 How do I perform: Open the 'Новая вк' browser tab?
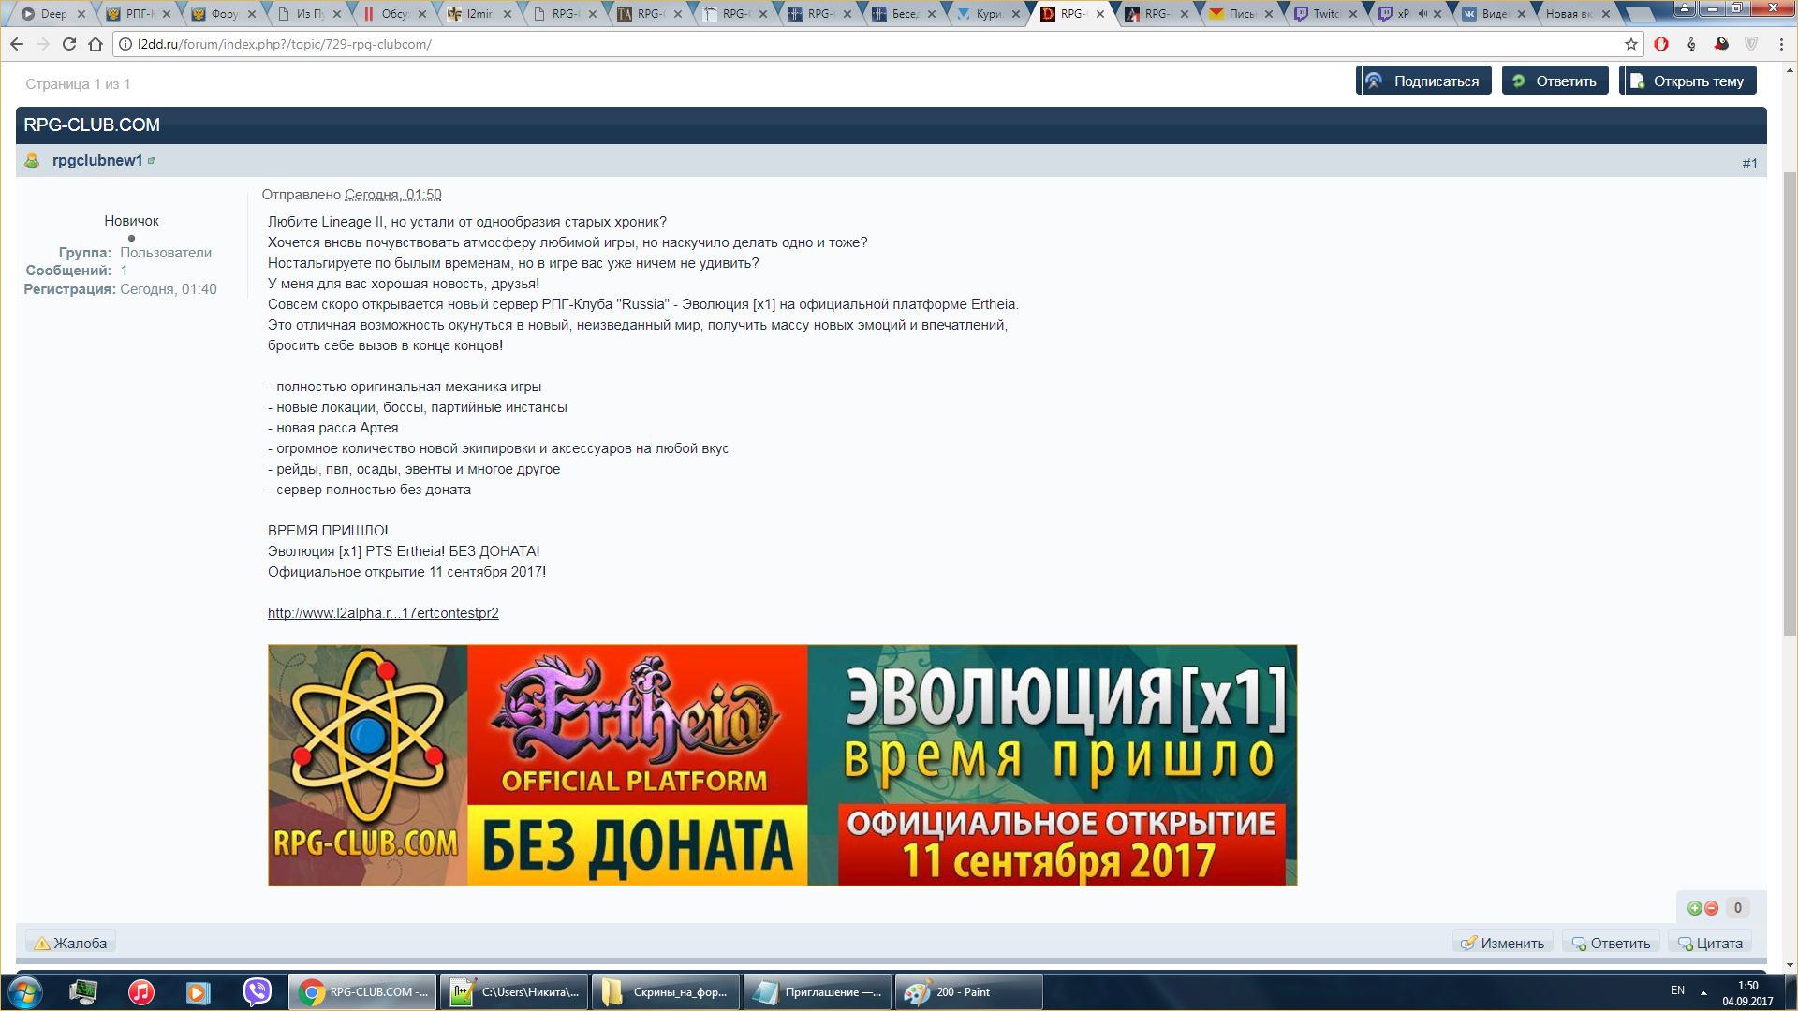pos(1569,14)
